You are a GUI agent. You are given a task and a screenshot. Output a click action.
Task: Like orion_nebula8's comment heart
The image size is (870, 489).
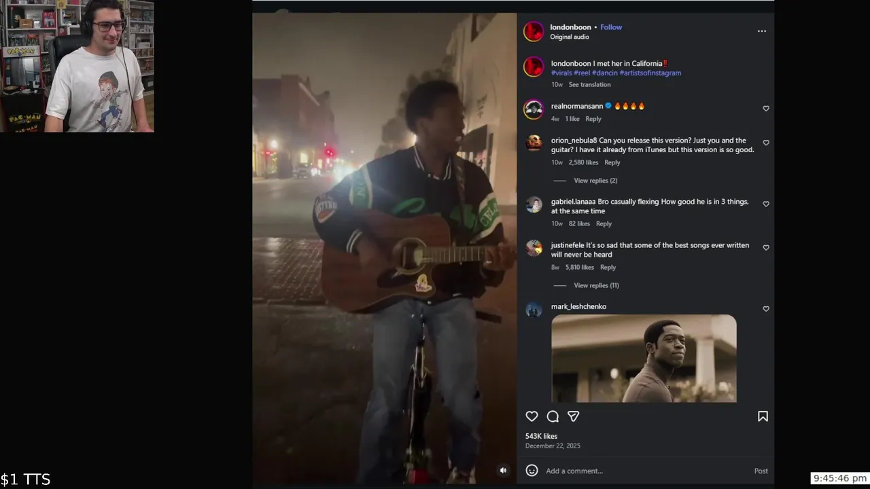[x=766, y=143]
